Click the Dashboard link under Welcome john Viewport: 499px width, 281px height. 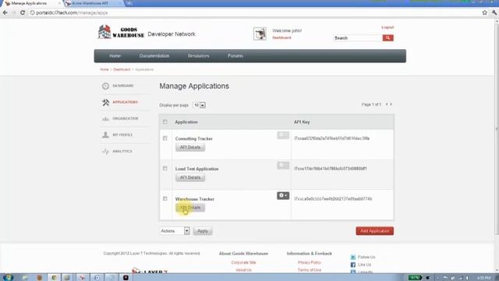281,37
